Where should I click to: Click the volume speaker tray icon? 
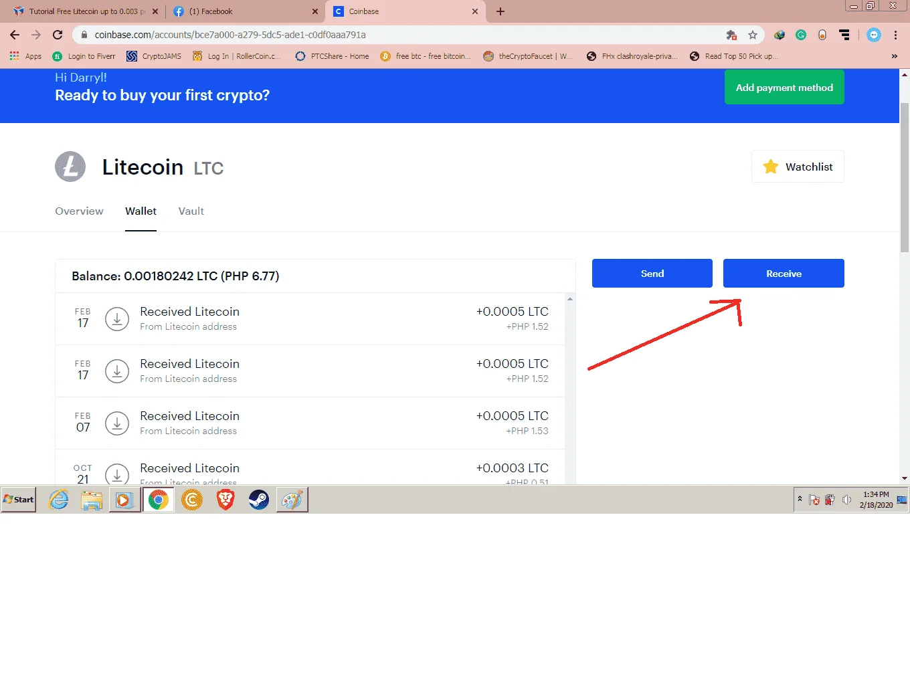pos(846,500)
